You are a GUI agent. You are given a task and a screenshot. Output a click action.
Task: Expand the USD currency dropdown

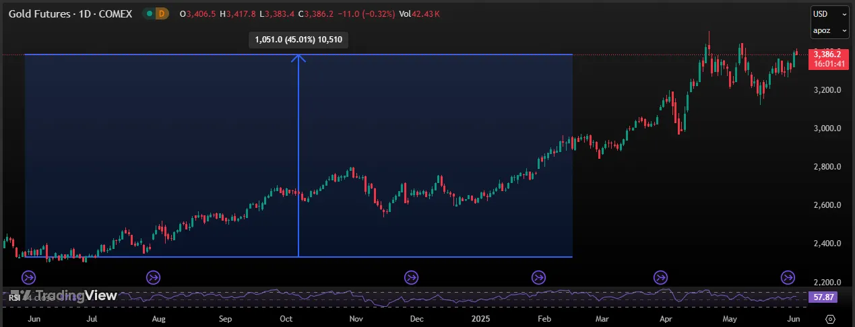(829, 14)
